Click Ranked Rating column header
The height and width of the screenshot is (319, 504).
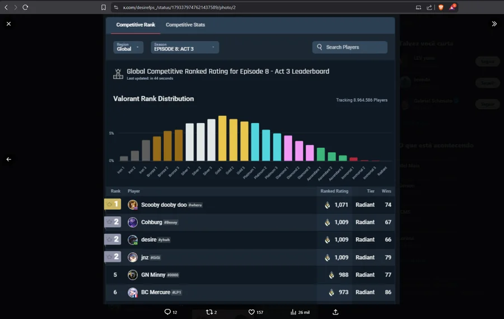pos(334,191)
